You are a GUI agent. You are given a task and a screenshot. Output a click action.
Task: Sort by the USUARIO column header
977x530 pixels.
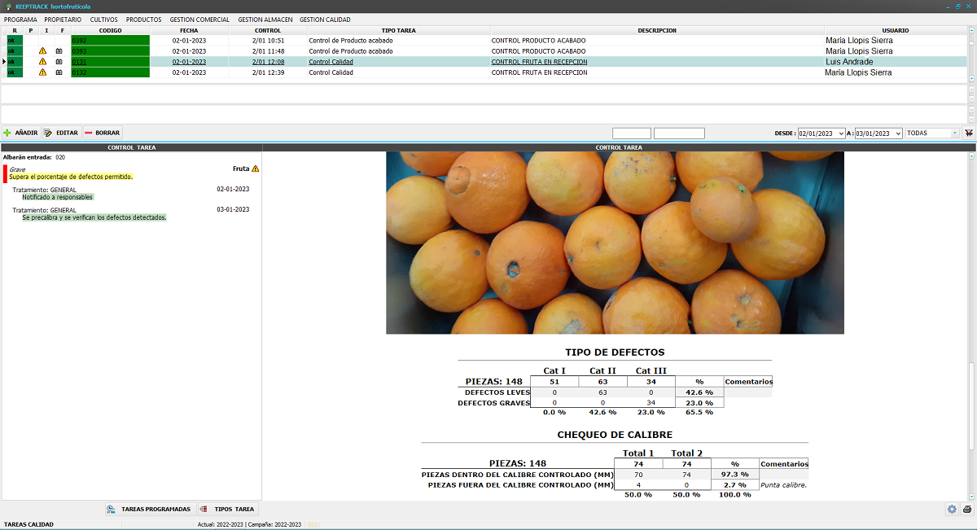895,30
